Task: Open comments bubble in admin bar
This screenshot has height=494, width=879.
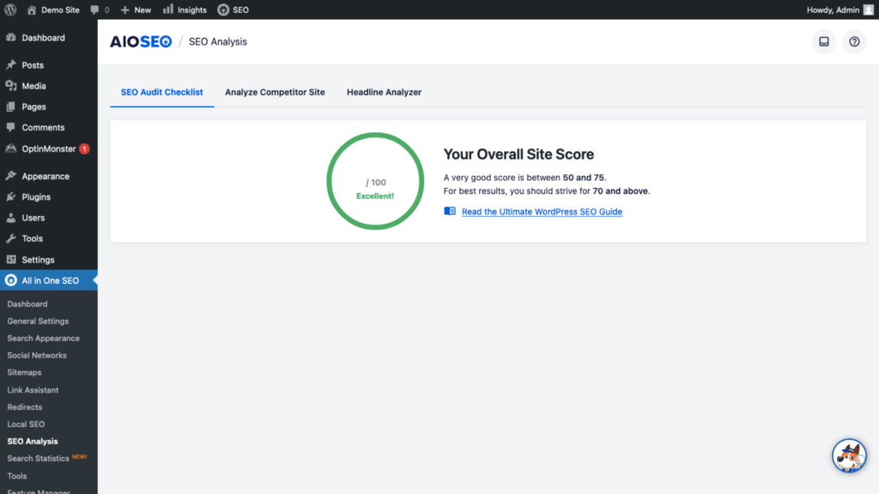Action: pos(100,9)
